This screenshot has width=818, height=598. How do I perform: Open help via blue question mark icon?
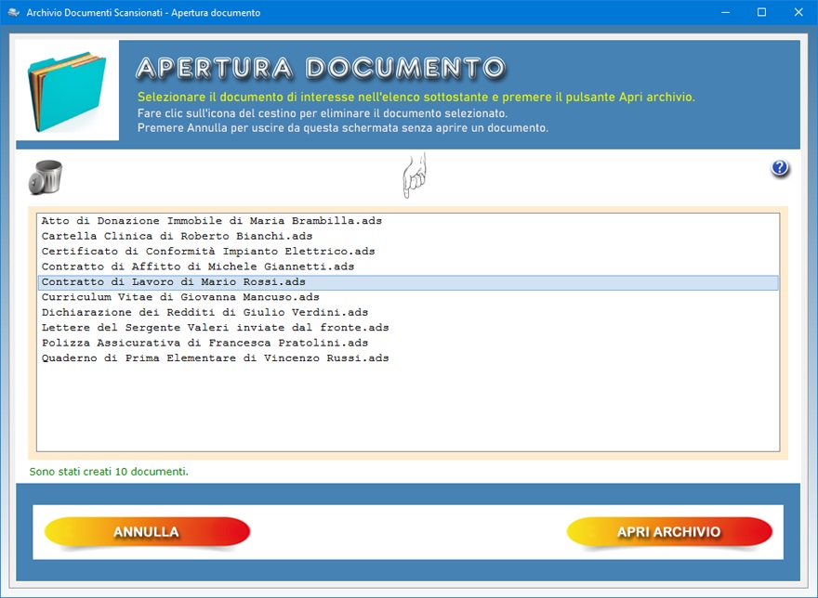point(780,168)
